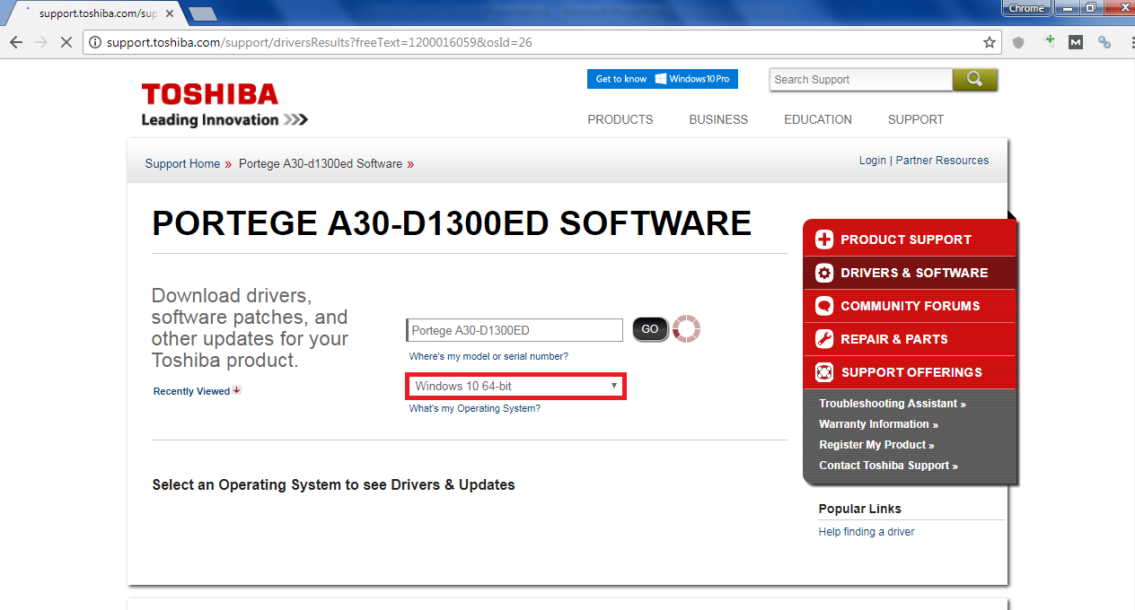Click the Chrome profile button in title bar
Image resolution: width=1135 pixels, height=610 pixels.
pyautogui.click(x=1026, y=8)
